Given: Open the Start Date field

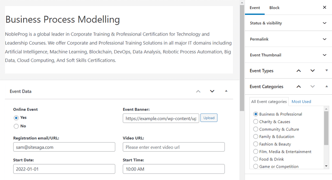Looking at the screenshot, I should click(x=64, y=169).
